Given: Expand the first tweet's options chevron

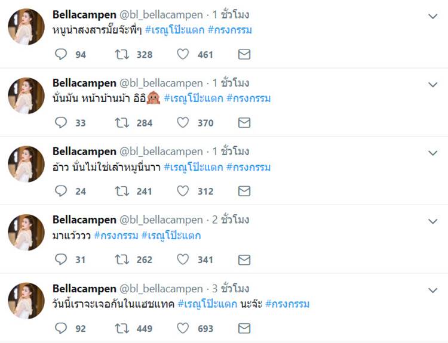Looking at the screenshot, I should tap(433, 17).
